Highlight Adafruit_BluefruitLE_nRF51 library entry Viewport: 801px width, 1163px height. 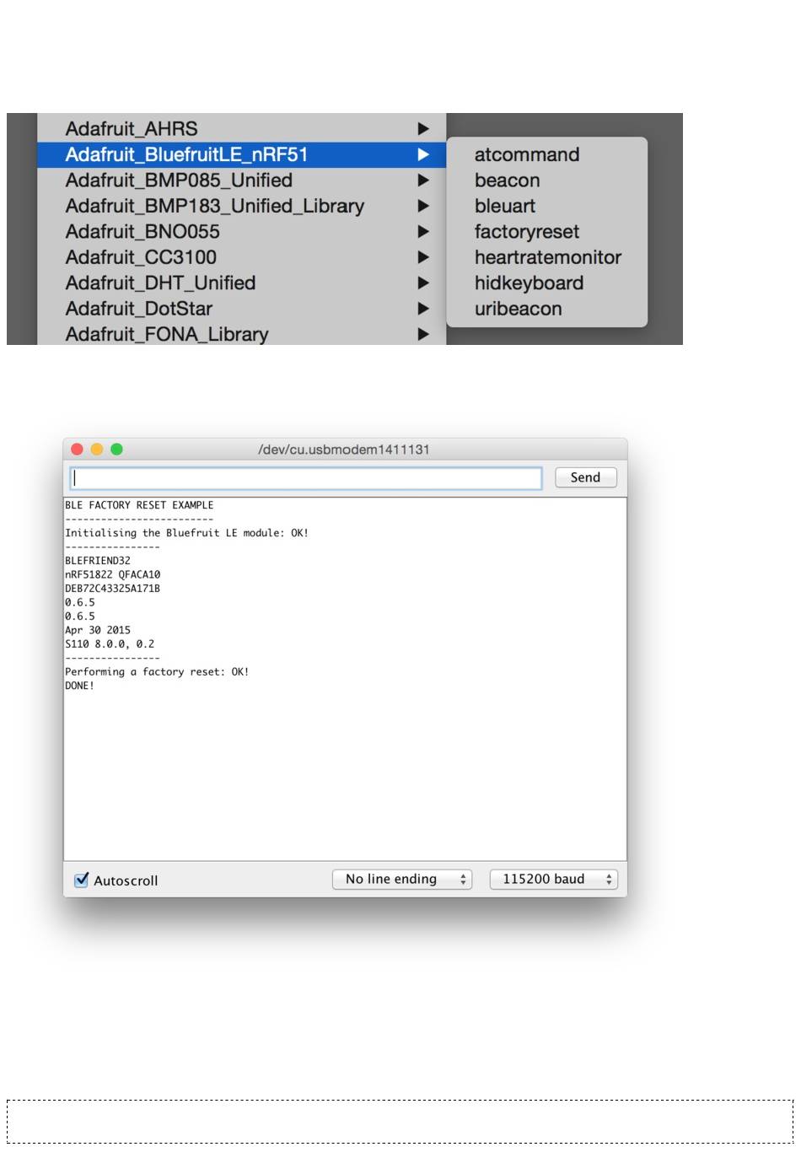point(186,155)
